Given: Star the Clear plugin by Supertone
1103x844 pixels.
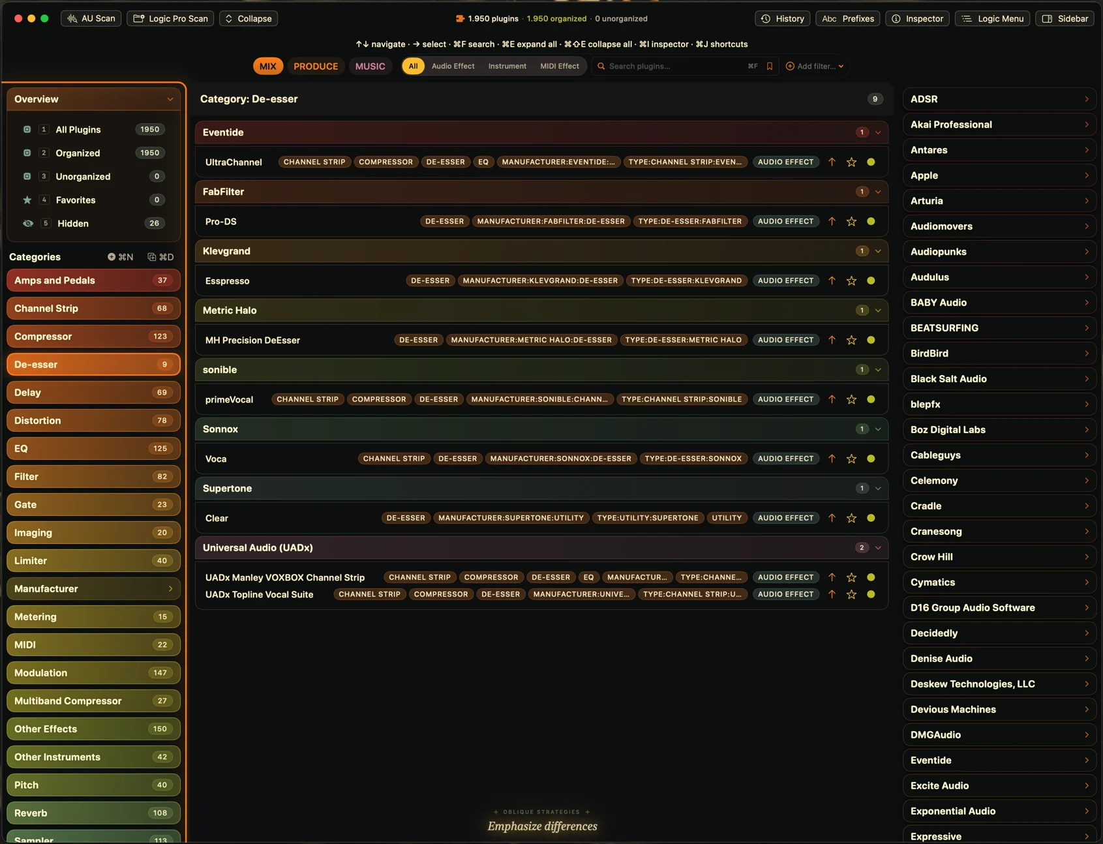Looking at the screenshot, I should [851, 519].
